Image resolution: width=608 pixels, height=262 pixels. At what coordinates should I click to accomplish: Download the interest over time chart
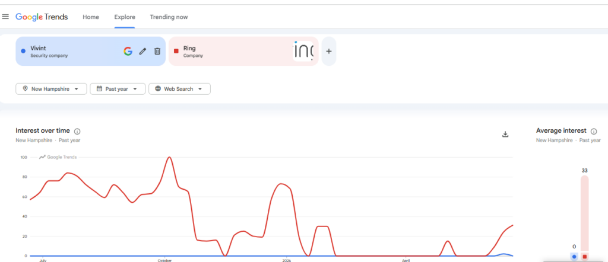(505, 135)
